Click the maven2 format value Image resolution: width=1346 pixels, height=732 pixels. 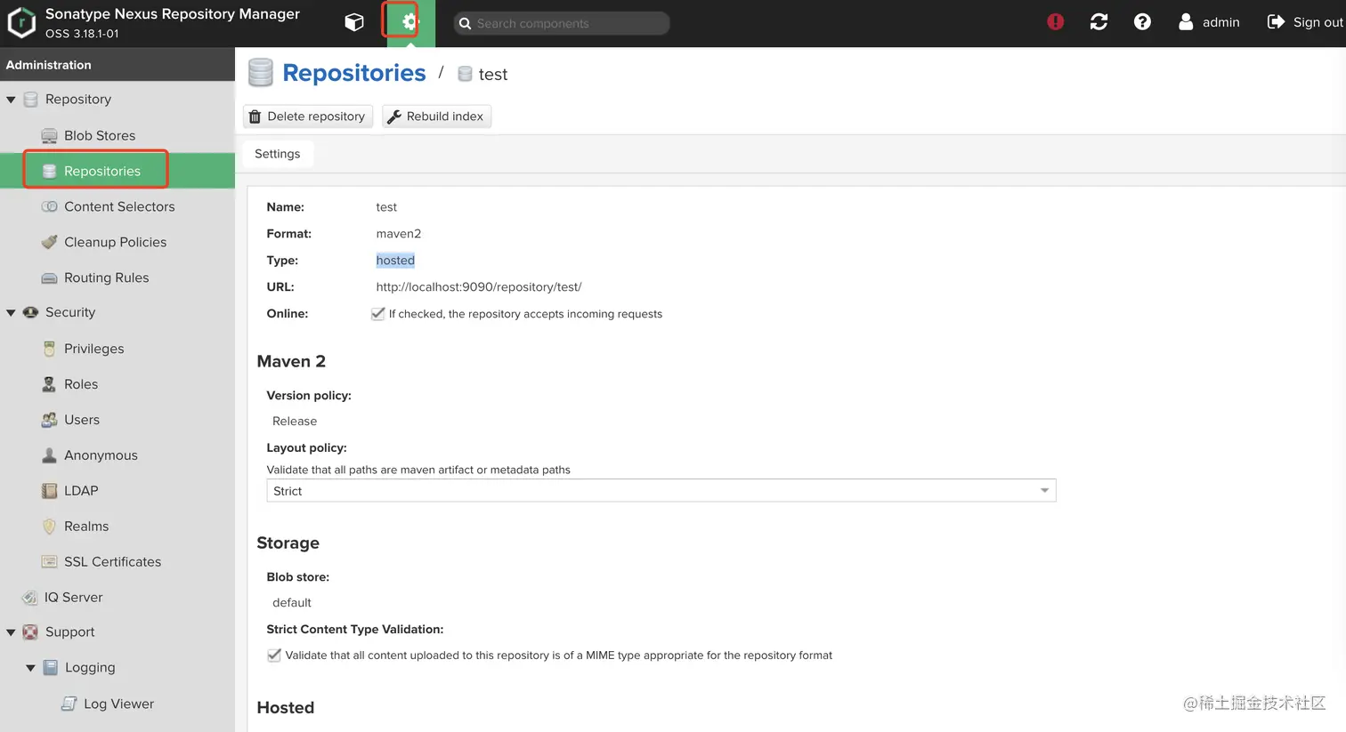[399, 234]
